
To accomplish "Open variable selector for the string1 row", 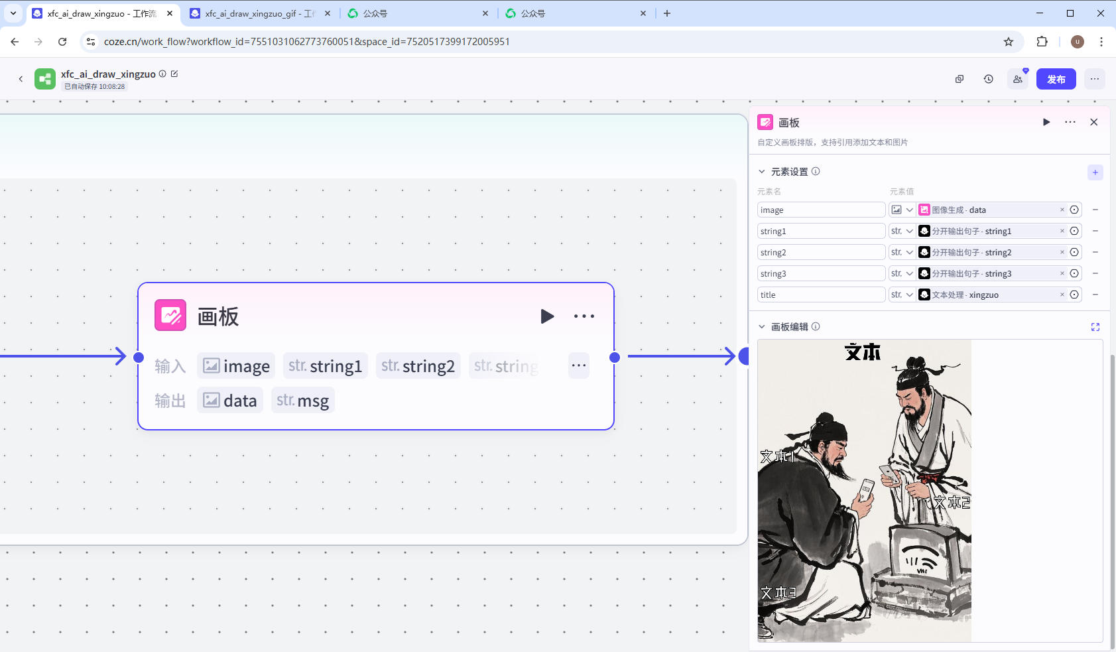I will [x=1074, y=231].
